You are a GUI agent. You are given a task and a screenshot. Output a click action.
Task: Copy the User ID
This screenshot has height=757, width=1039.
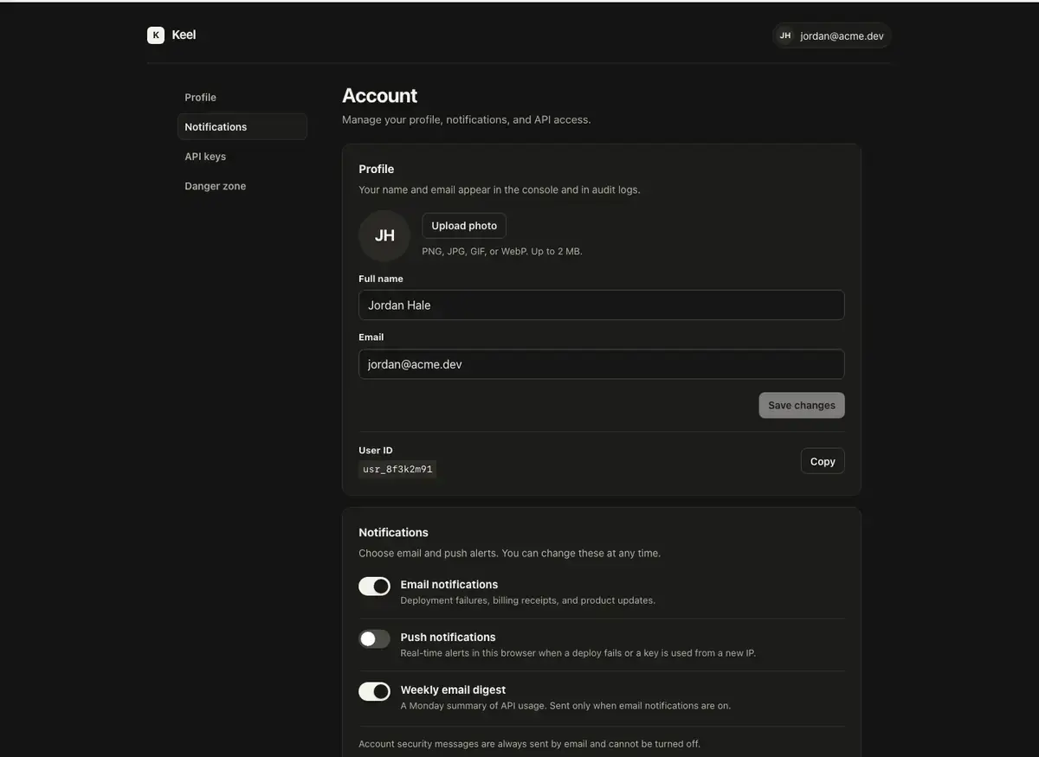(823, 461)
